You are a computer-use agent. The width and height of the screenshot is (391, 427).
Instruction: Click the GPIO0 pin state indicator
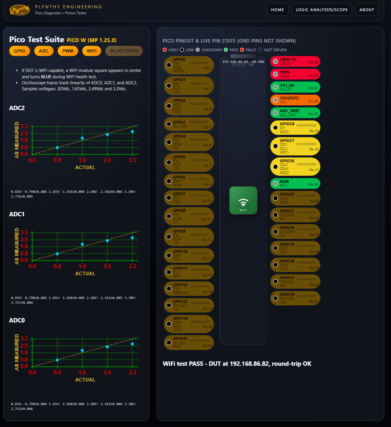(x=169, y=65)
